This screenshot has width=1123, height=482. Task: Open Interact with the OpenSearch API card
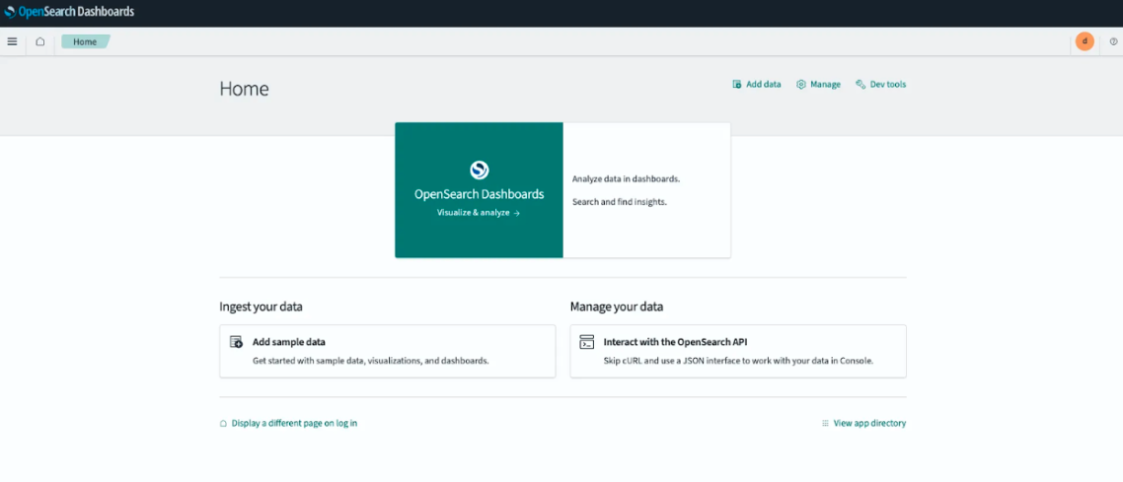click(738, 351)
